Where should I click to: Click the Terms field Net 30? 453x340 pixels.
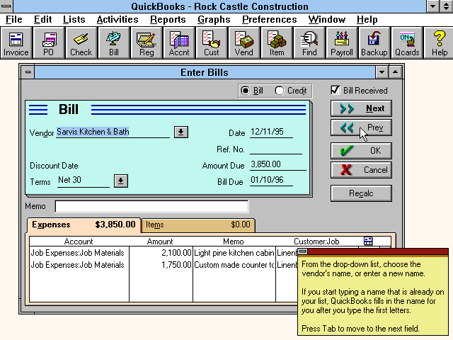coord(84,181)
